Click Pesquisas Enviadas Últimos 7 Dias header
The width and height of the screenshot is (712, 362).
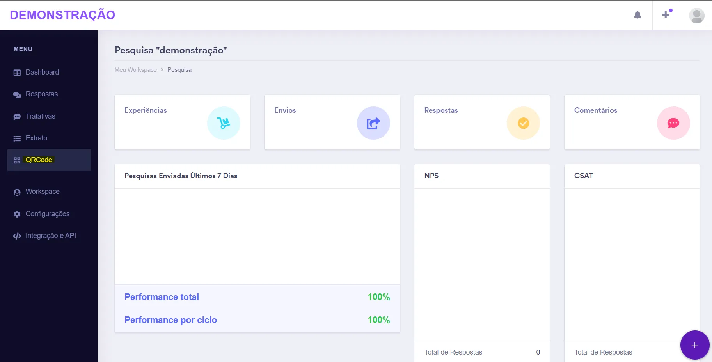coord(181,176)
